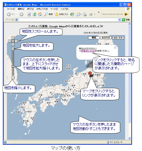Click the 2006年10月08日(日)更新 date text

coord(95,33)
